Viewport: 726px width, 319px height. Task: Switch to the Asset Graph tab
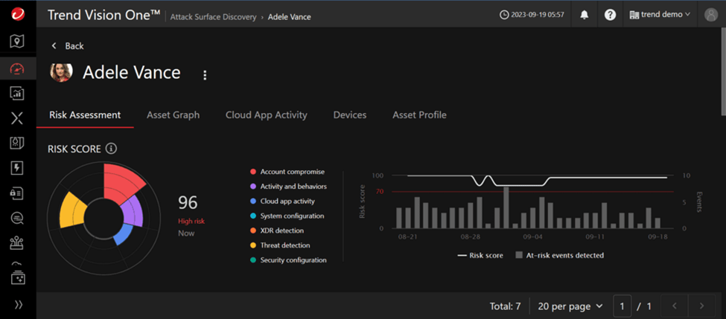pyautogui.click(x=173, y=115)
